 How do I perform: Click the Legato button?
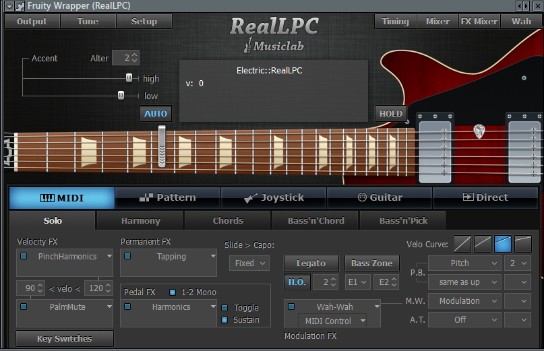311,263
